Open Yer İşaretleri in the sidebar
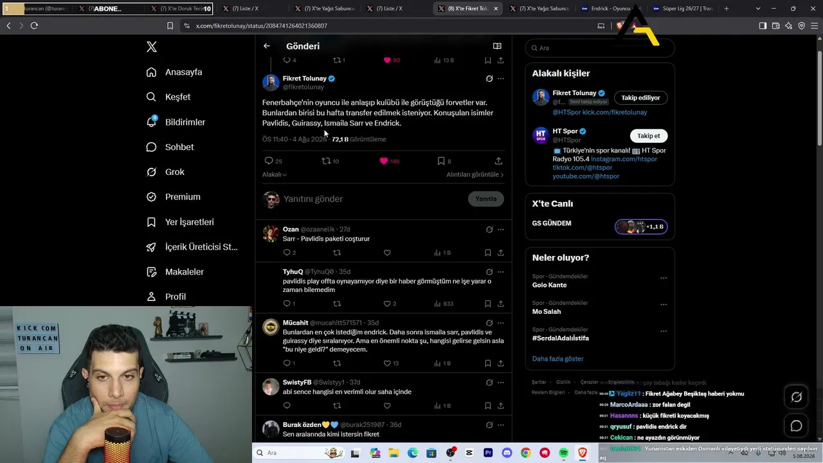 (181, 222)
